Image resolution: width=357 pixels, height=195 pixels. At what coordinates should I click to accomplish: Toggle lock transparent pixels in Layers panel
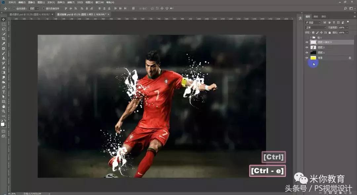point(313,32)
